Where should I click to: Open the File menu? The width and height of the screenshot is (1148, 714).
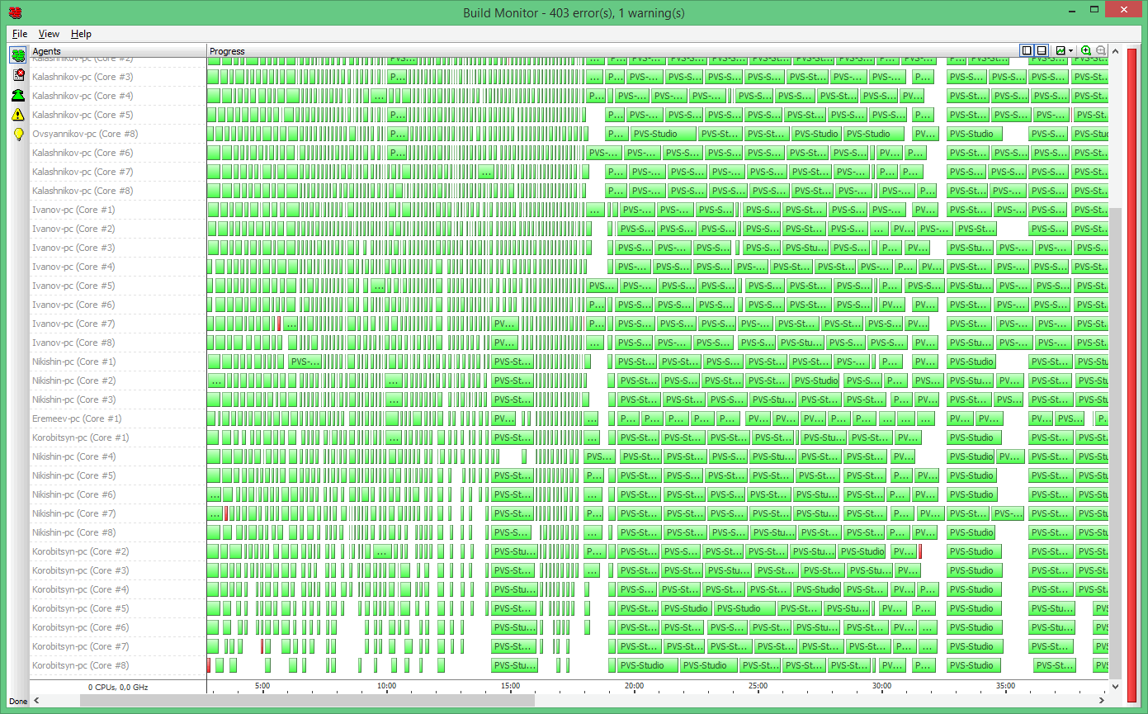pyautogui.click(x=20, y=34)
